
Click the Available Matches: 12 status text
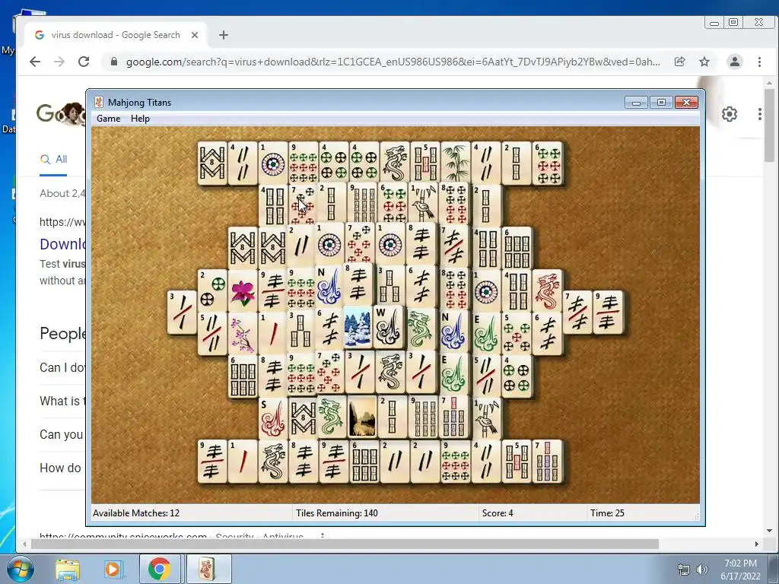pos(136,513)
